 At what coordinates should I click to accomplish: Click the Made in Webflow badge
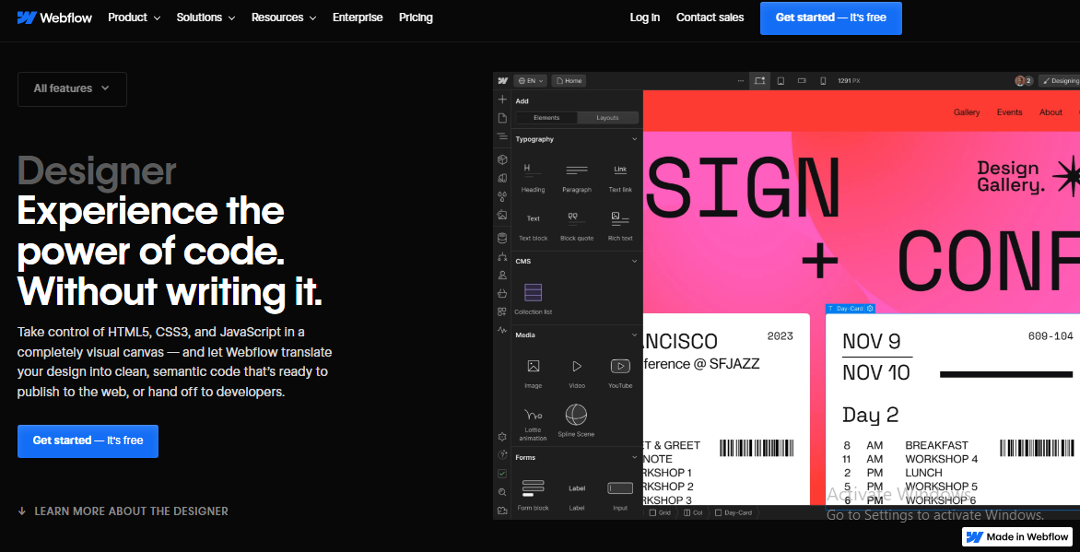pyautogui.click(x=1018, y=537)
